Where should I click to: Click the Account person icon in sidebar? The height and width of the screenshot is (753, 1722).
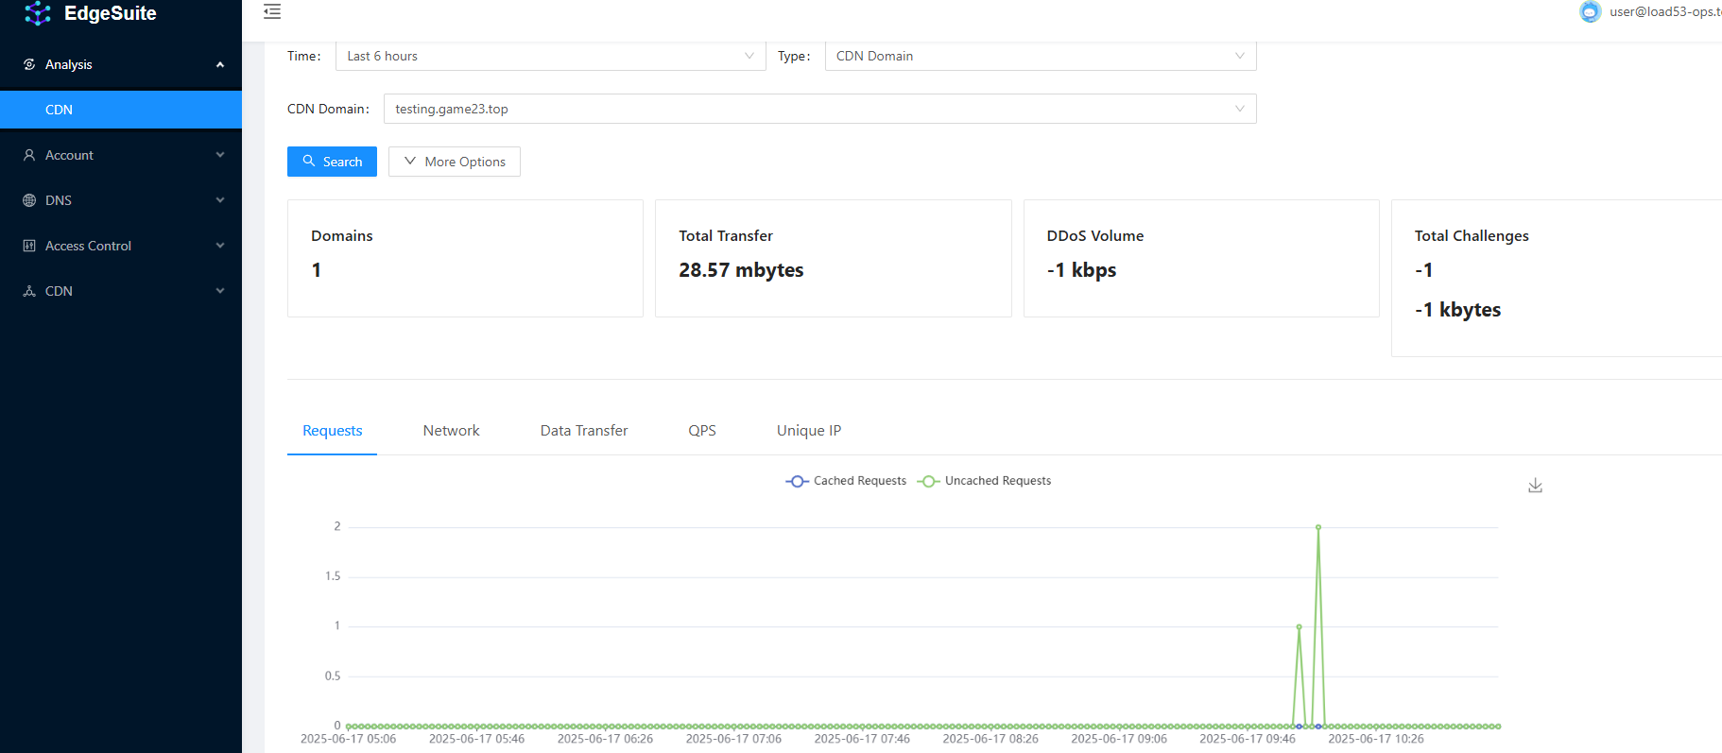click(29, 155)
